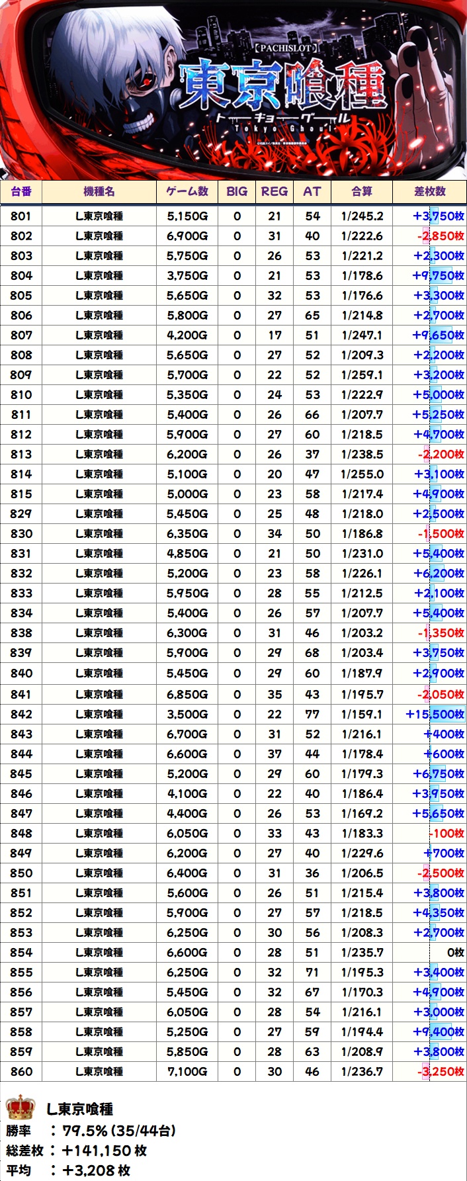Click the 平均 +3,208枚 summary line
Viewport: 467px width, 1181px height.
[68, 1170]
